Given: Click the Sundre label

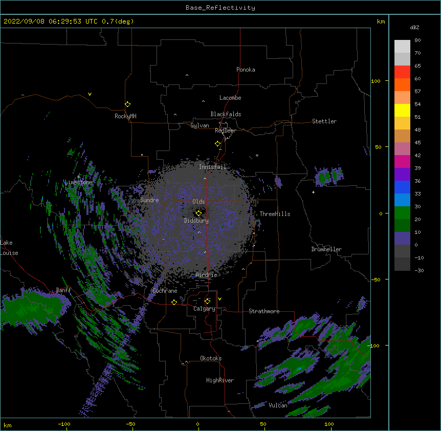Looking at the screenshot, I should 149,200.
